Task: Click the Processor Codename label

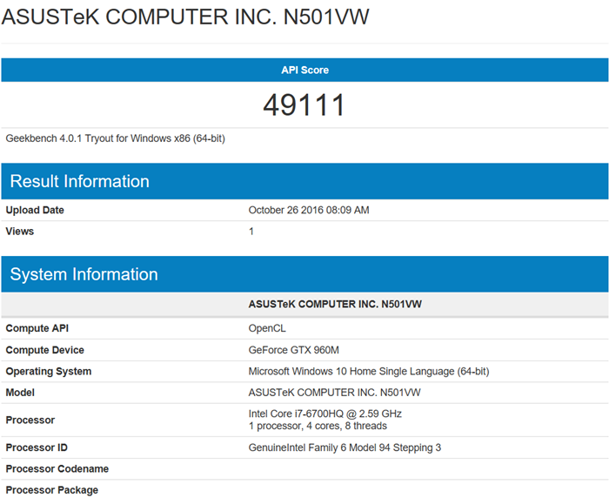Action: pos(57,469)
